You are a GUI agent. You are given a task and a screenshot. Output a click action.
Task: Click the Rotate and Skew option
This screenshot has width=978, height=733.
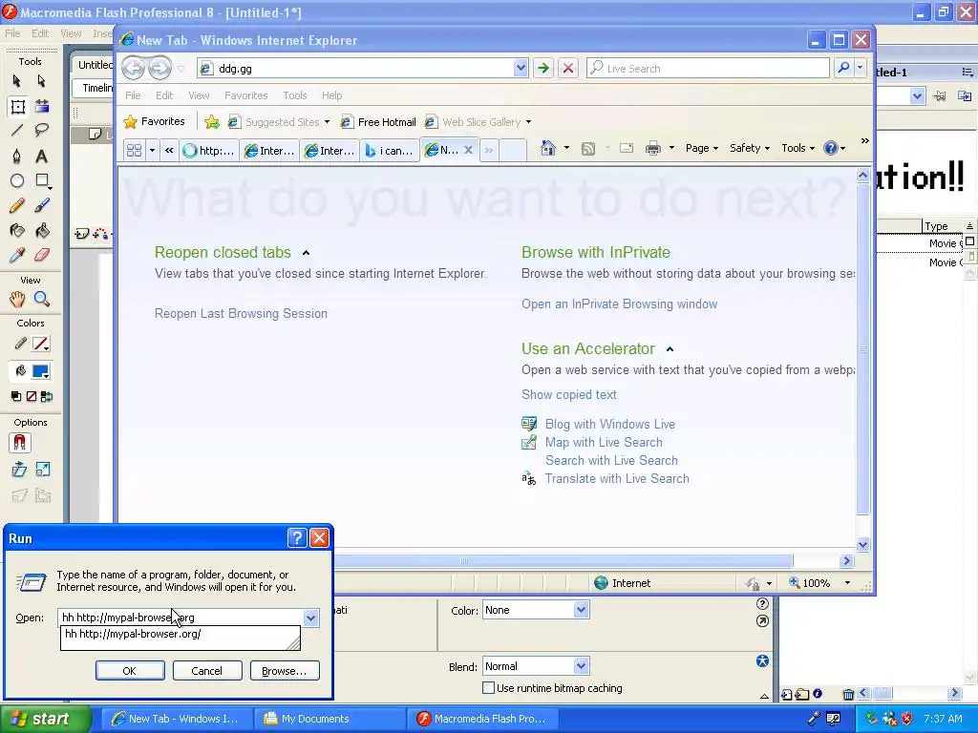[x=19, y=470]
